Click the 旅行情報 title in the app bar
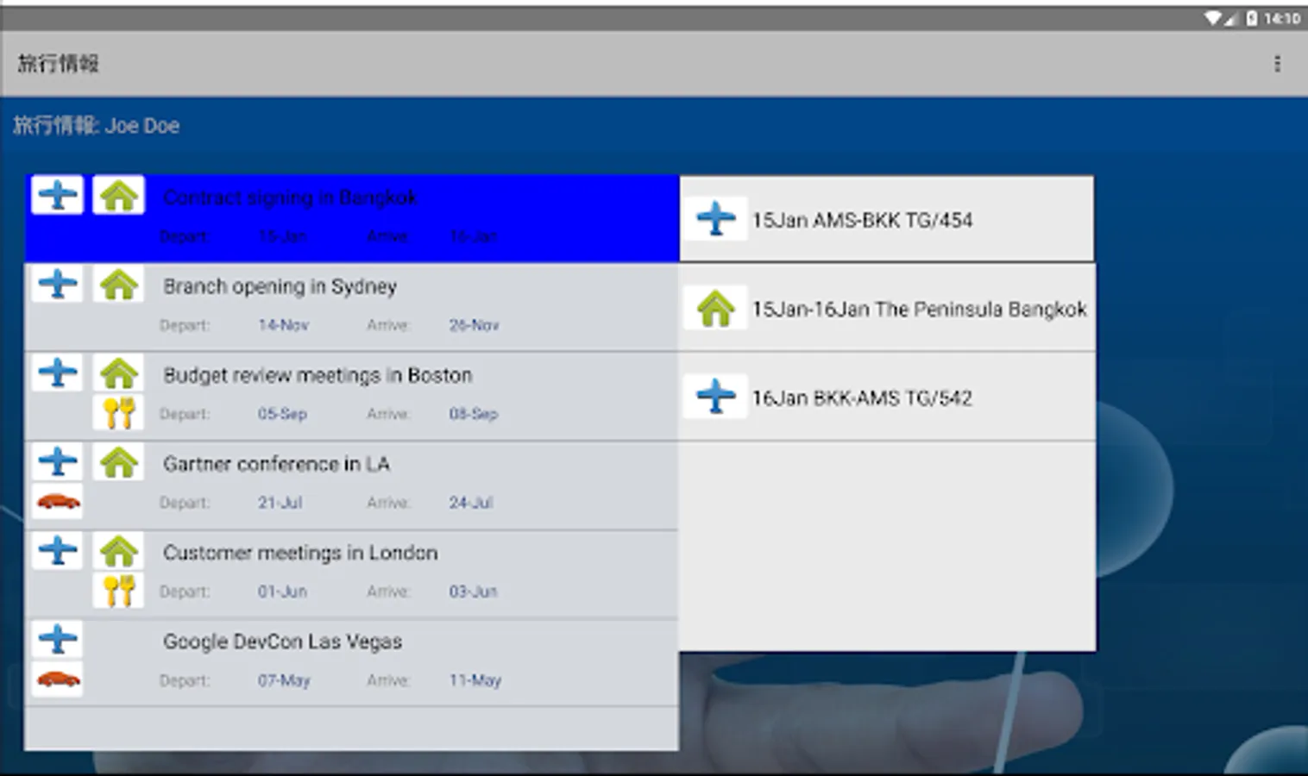The height and width of the screenshot is (776, 1308). tap(58, 64)
